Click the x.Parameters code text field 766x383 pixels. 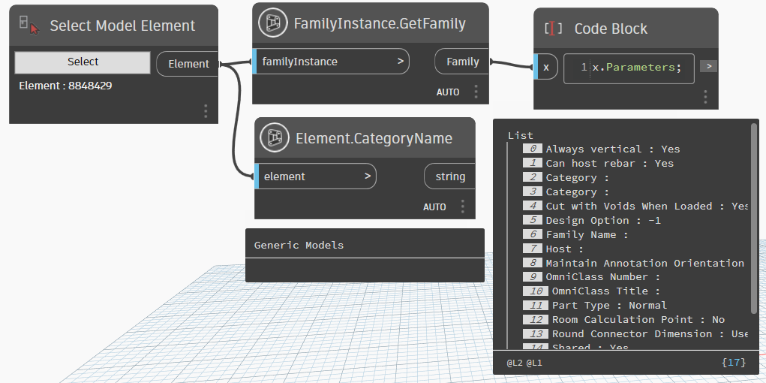tap(629, 68)
